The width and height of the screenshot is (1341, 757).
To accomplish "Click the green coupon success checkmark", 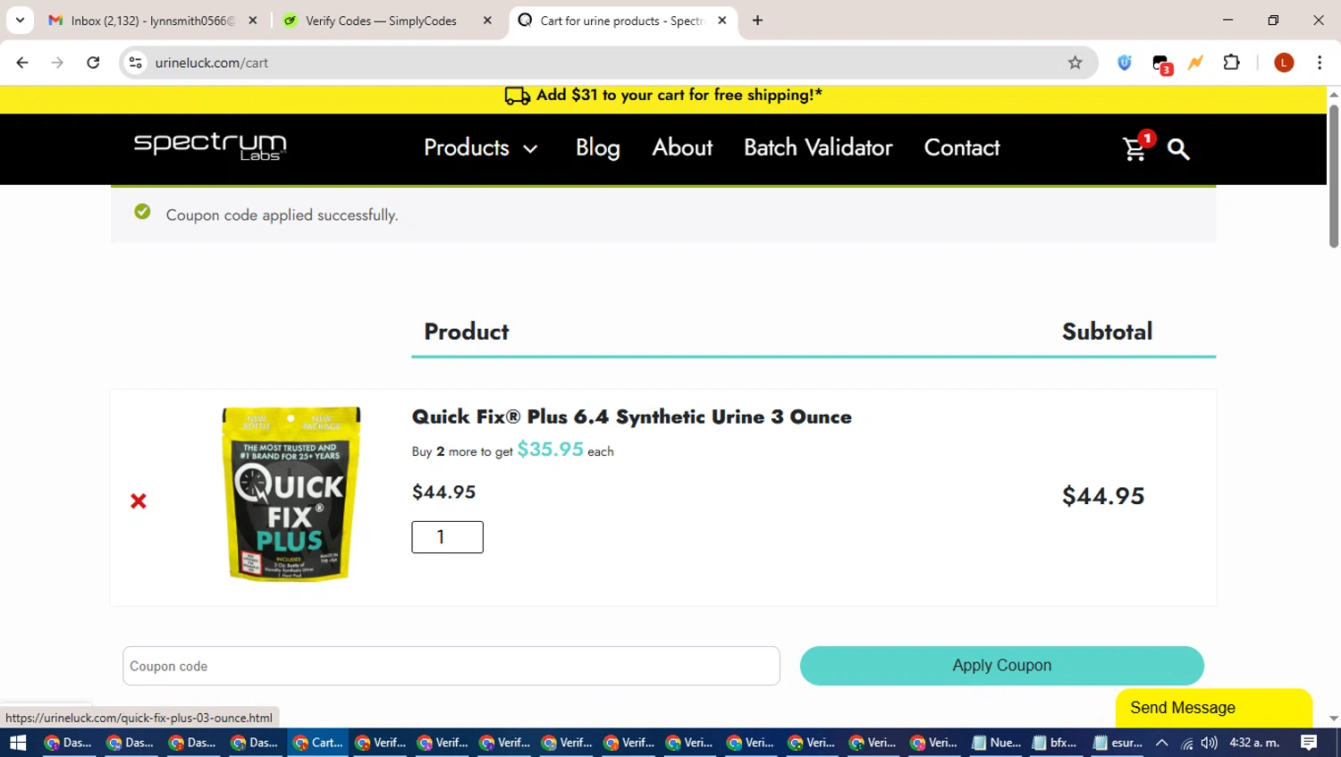I will (142, 212).
